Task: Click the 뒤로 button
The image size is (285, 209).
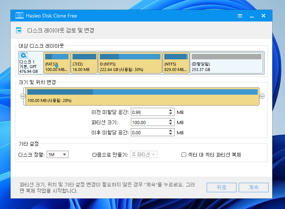Action: pos(221,188)
